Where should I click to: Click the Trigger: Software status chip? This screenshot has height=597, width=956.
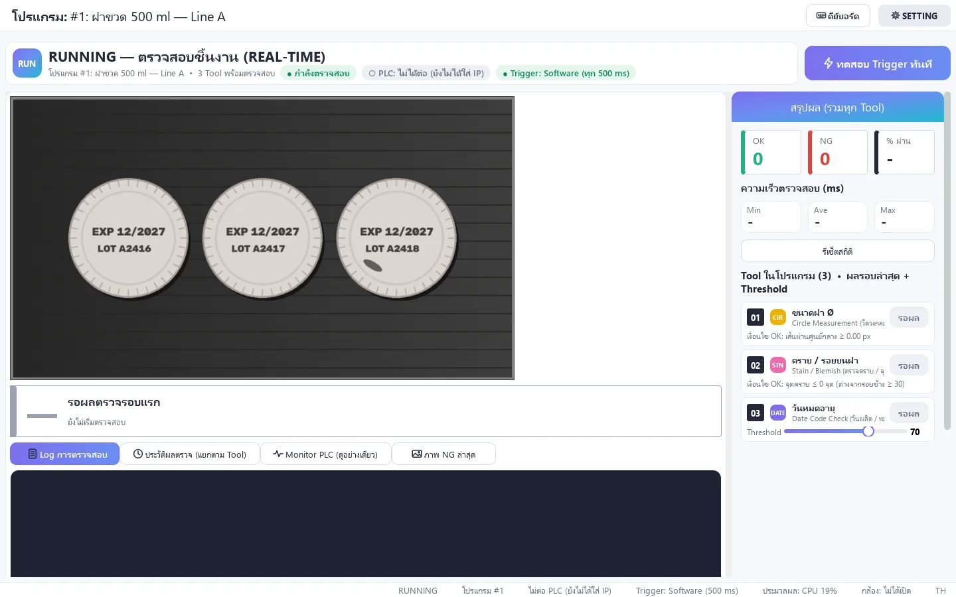[x=566, y=73]
